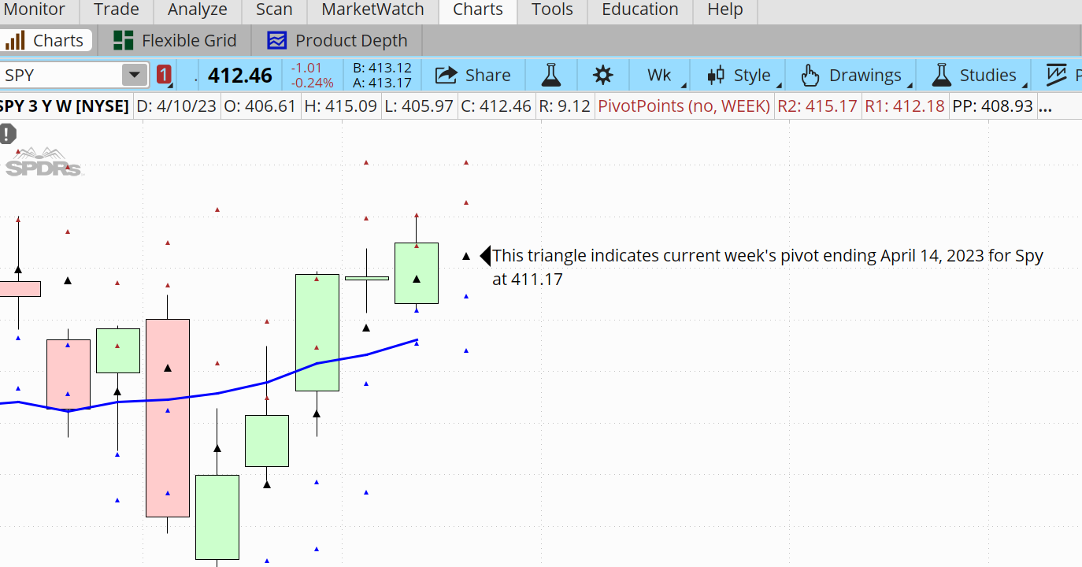
Task: Click the Drawings hand pointer icon
Action: pyautogui.click(x=810, y=75)
